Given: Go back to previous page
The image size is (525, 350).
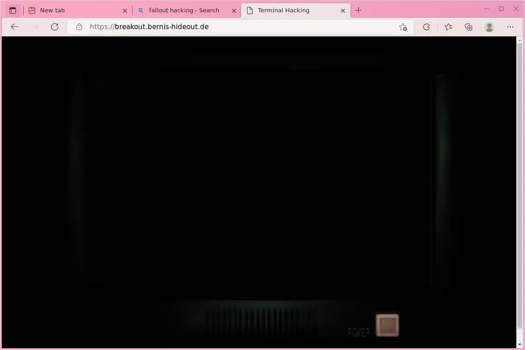Looking at the screenshot, I should 15,27.
